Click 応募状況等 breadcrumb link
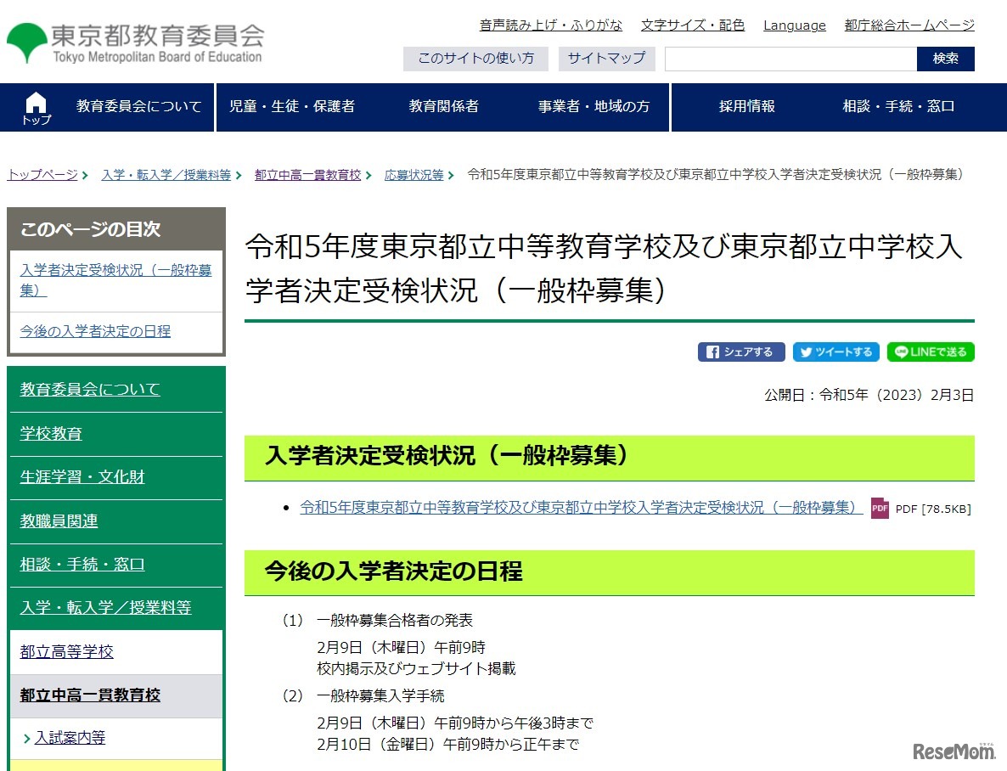The height and width of the screenshot is (771, 1007). pyautogui.click(x=413, y=175)
